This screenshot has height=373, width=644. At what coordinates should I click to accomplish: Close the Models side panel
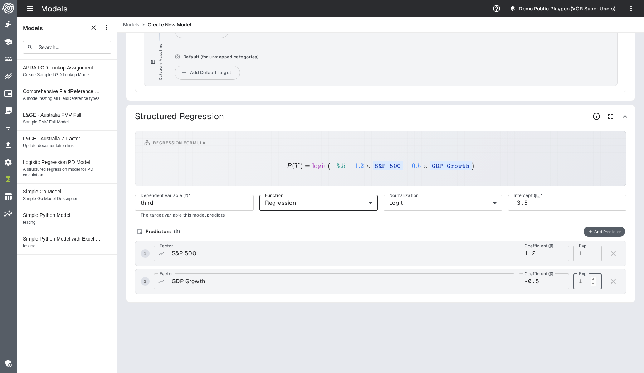(x=93, y=28)
